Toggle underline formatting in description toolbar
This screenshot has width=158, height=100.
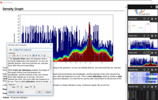[23, 55]
